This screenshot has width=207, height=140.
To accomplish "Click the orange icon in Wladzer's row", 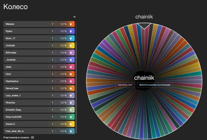I will point(71,24).
